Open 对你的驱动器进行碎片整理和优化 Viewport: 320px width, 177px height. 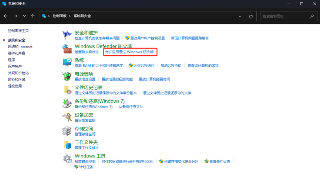tap(127, 162)
